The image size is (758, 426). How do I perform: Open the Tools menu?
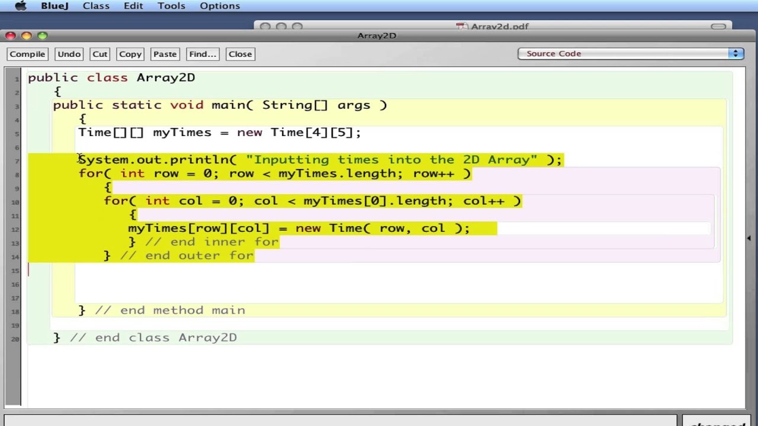171,6
